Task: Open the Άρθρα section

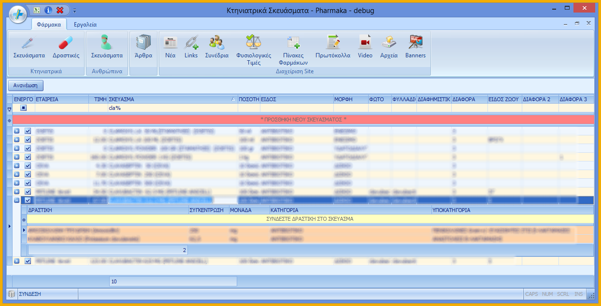Action: (x=143, y=48)
